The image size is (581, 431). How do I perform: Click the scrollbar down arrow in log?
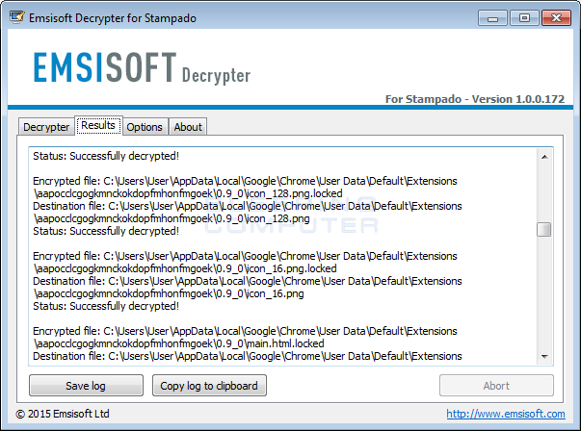(x=544, y=357)
